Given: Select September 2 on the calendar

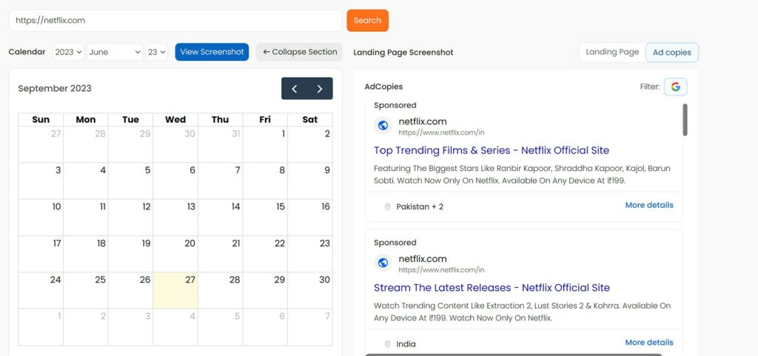Looking at the screenshot, I should (310, 144).
